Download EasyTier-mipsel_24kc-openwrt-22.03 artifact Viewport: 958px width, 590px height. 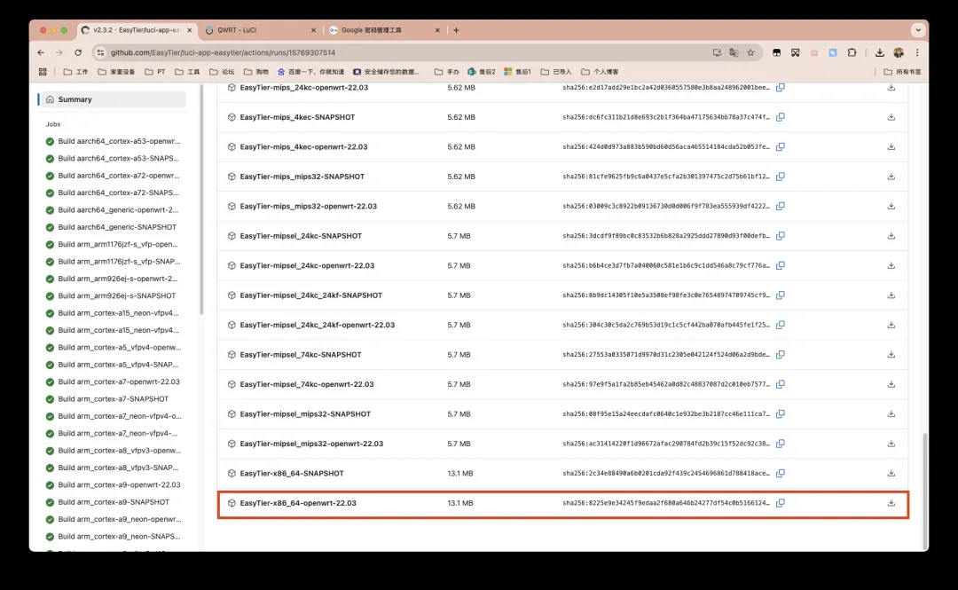pyautogui.click(x=891, y=265)
